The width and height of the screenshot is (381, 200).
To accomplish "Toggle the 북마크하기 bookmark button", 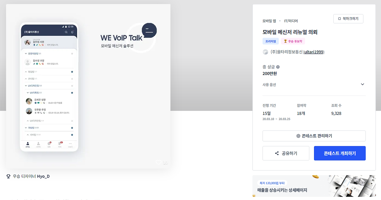I will pyautogui.click(x=348, y=19).
